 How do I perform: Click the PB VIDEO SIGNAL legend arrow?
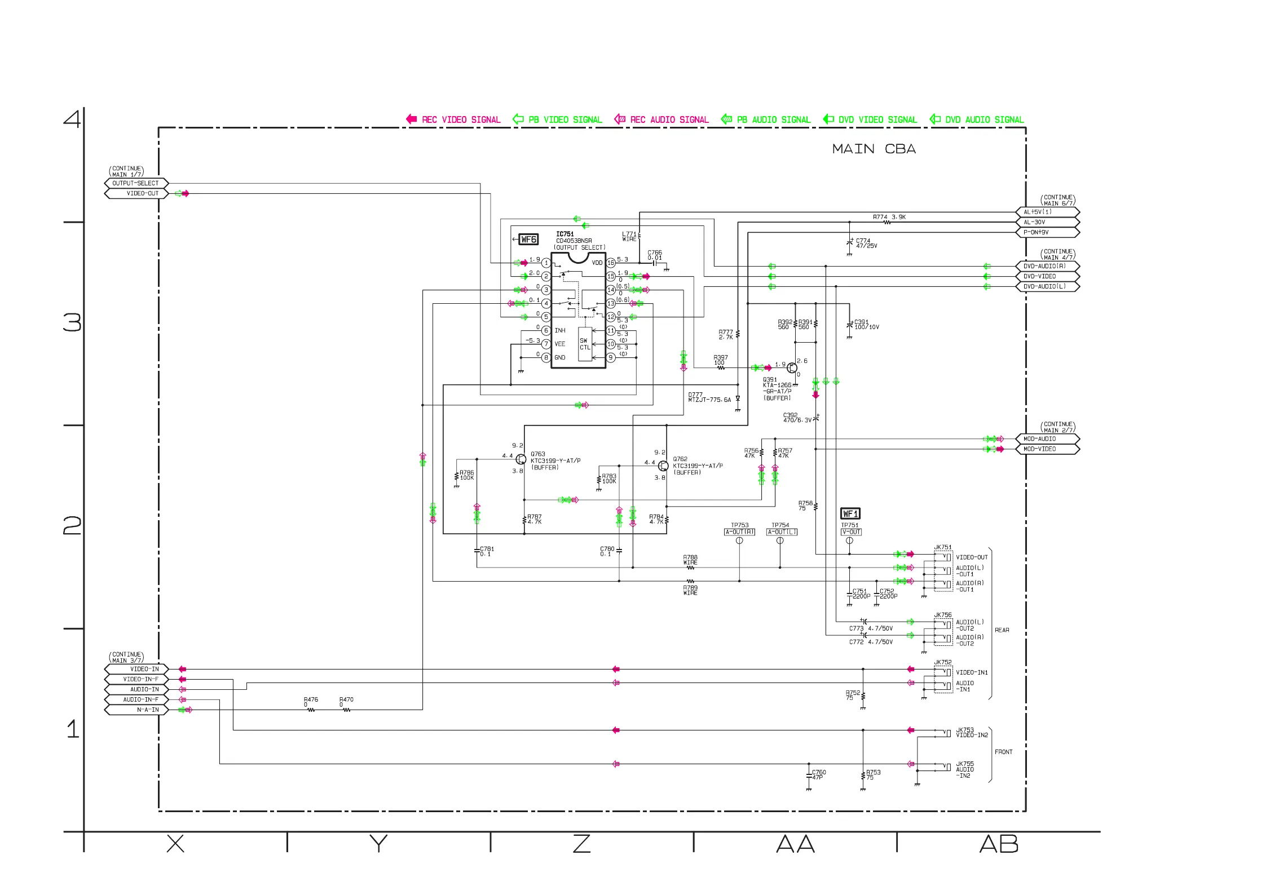[x=518, y=119]
